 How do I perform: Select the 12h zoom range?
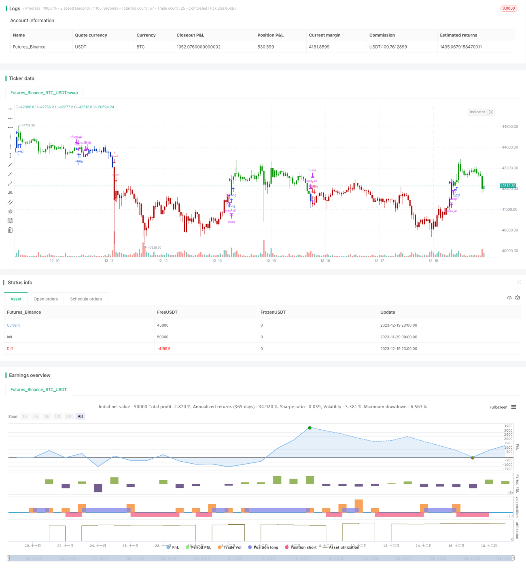(58, 416)
